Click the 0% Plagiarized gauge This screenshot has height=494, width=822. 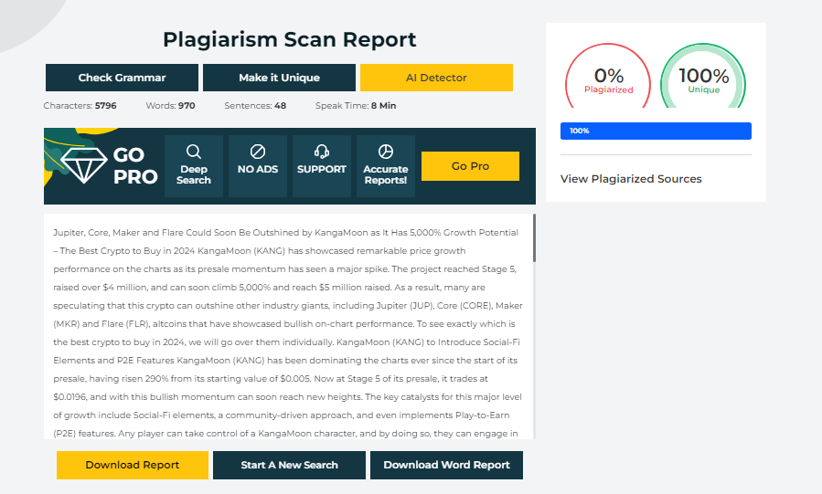click(608, 76)
